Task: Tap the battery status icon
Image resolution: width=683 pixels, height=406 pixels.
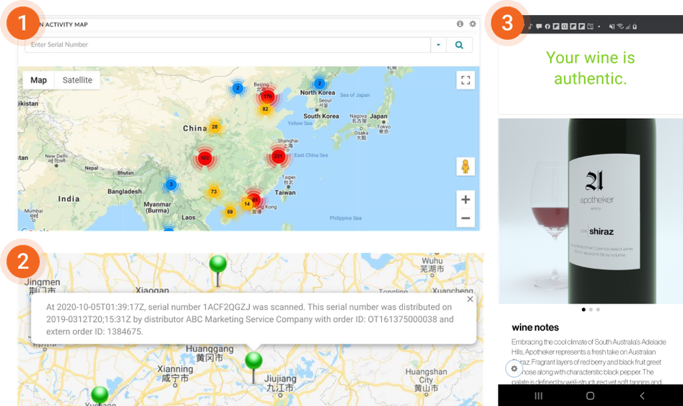Action: 635,27
